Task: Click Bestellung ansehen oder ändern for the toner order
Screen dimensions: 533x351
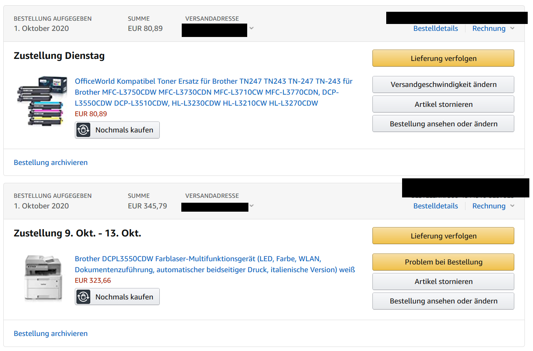Action: click(x=443, y=123)
